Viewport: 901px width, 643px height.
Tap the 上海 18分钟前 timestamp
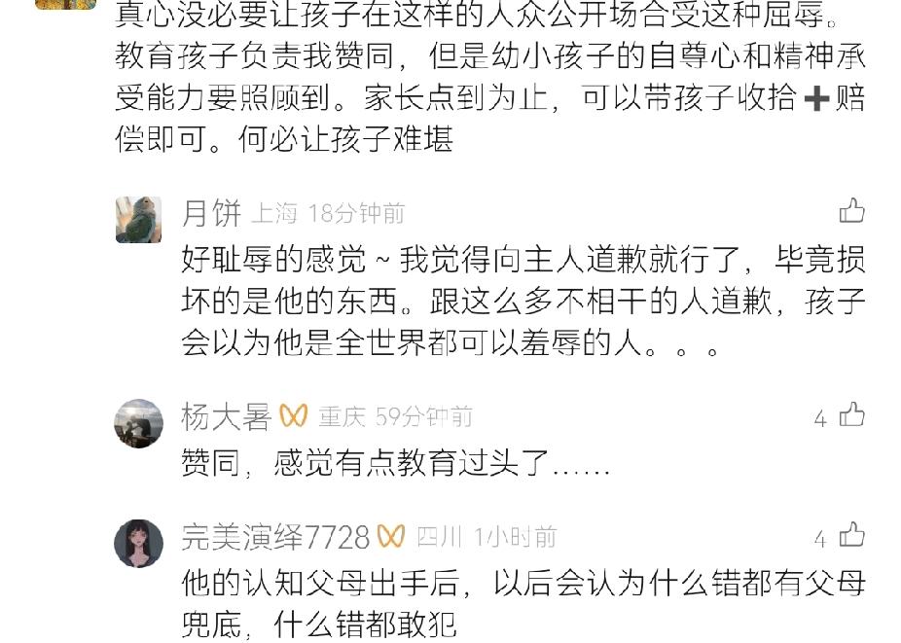328,214
